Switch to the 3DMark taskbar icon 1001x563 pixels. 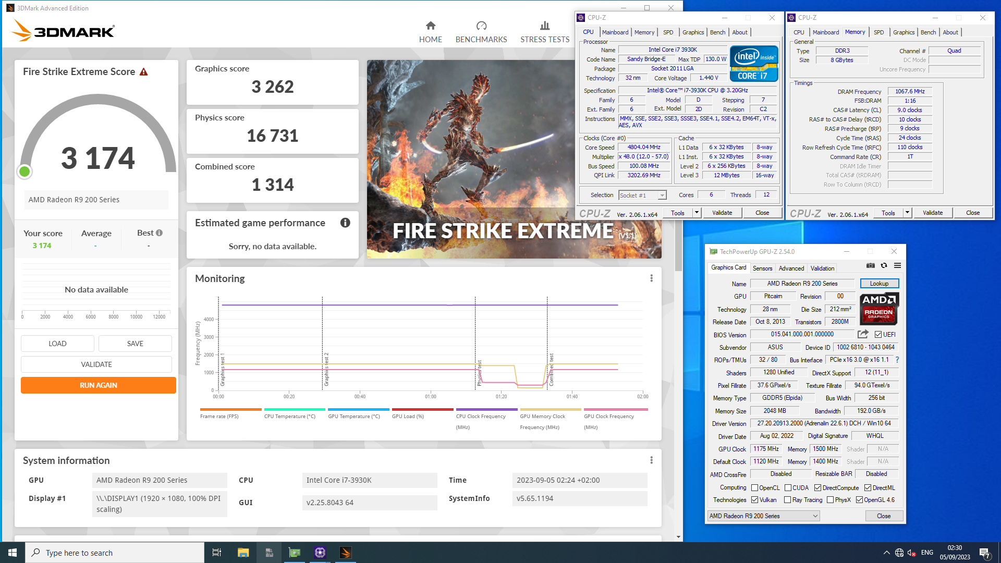(x=346, y=553)
